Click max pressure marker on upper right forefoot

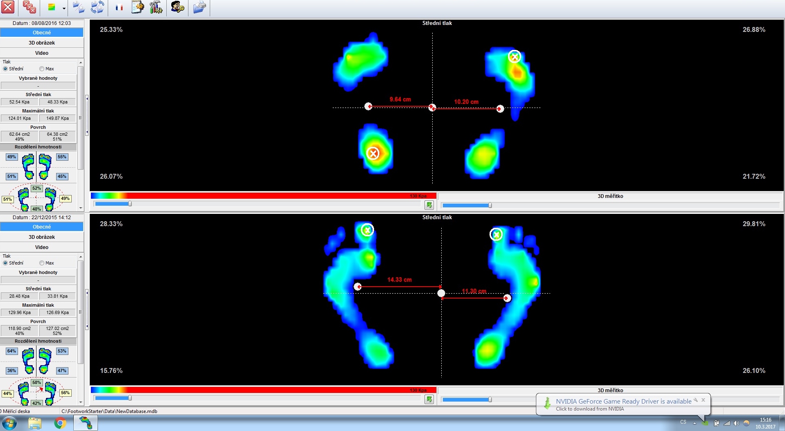pos(515,56)
